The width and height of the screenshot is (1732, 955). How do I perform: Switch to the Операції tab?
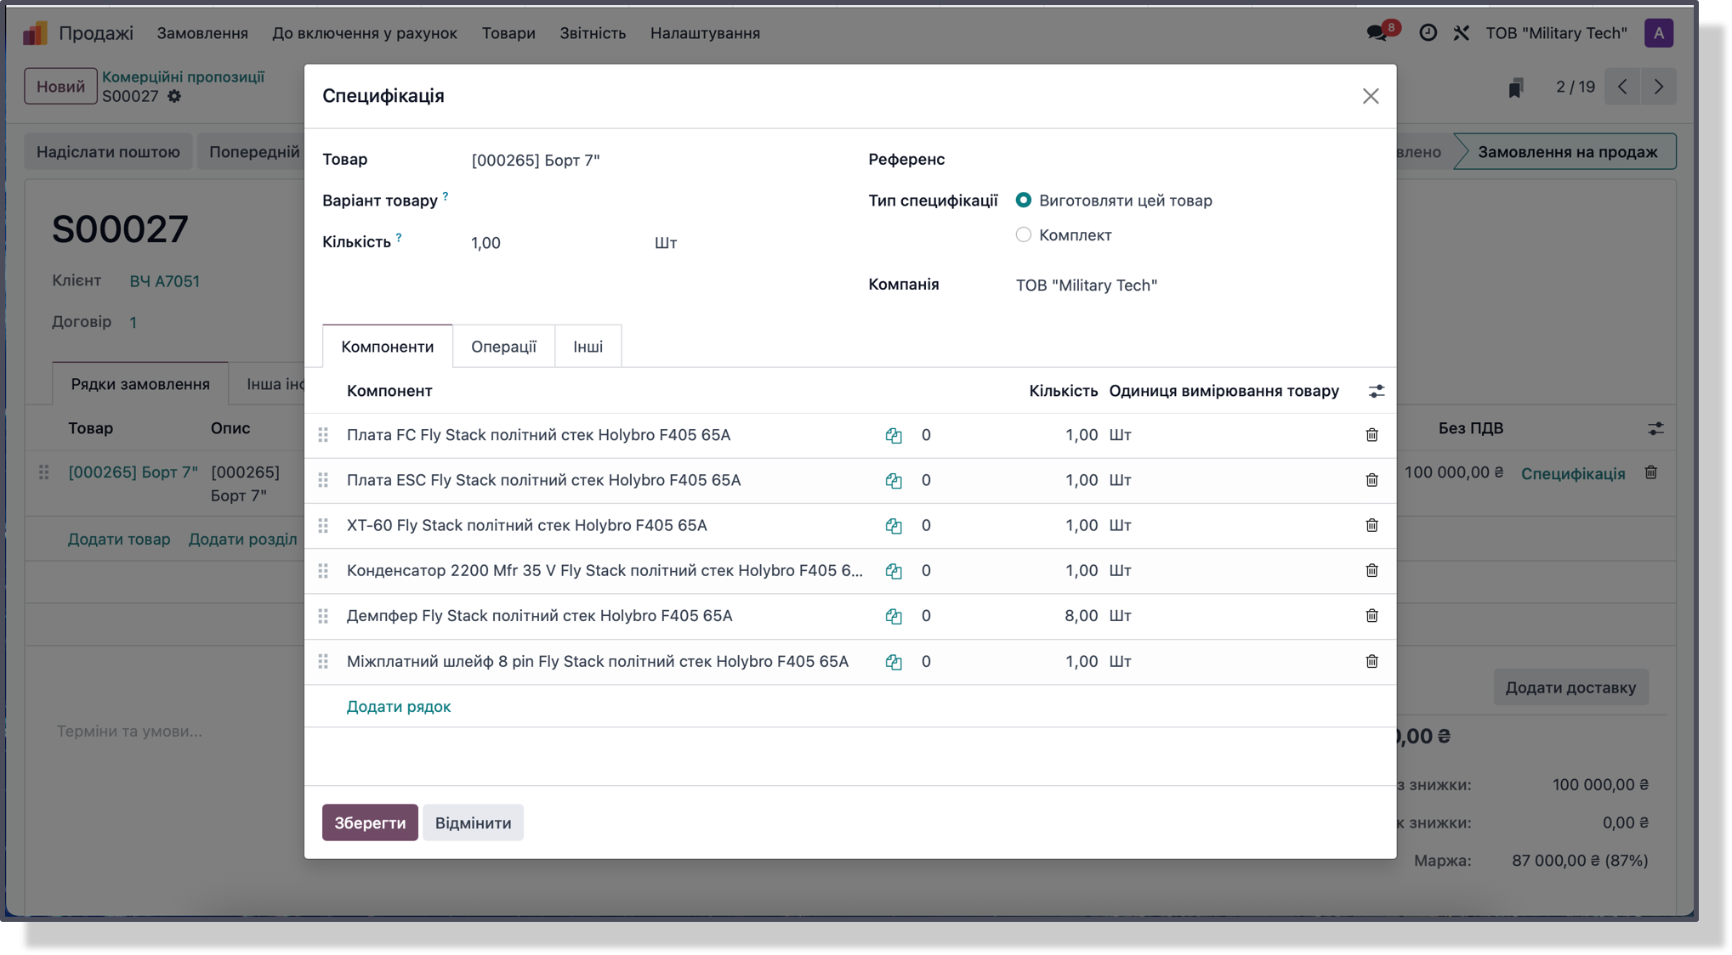pos(503,347)
